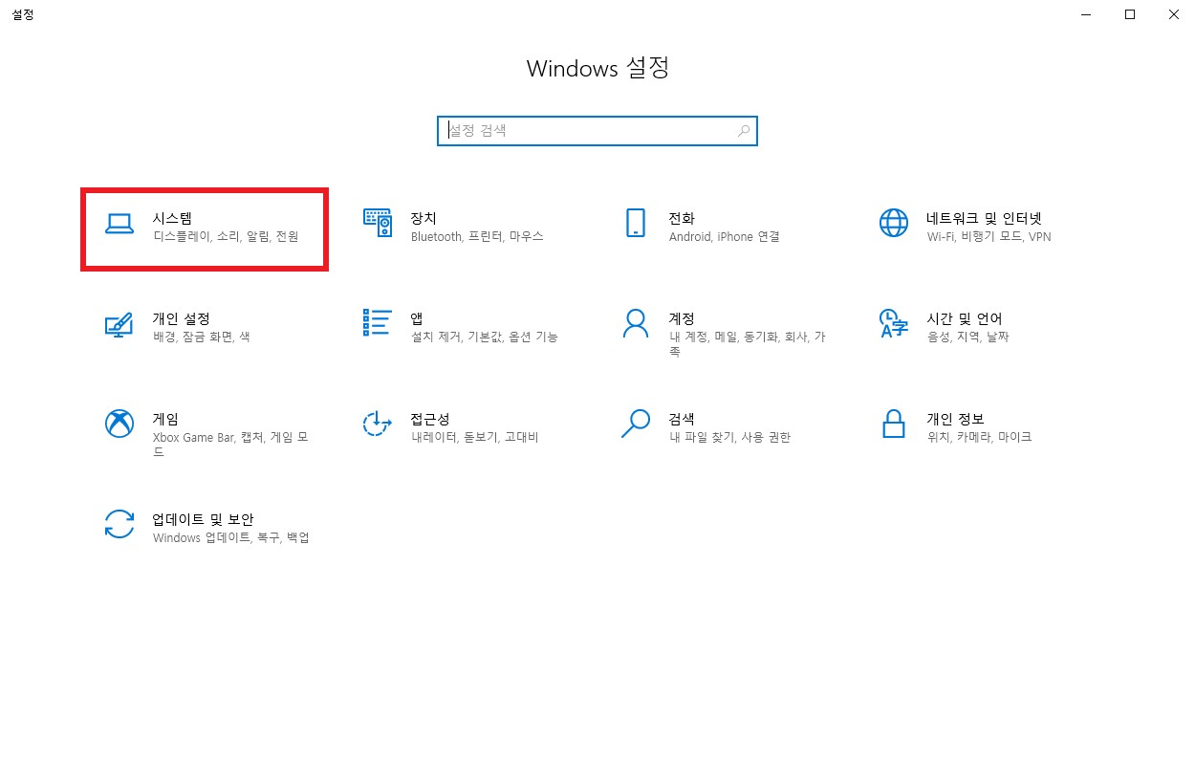Screen dimensions: 1195x784
Task: Click "배경, 잠금 화면, 색" description
Action: click(x=201, y=337)
